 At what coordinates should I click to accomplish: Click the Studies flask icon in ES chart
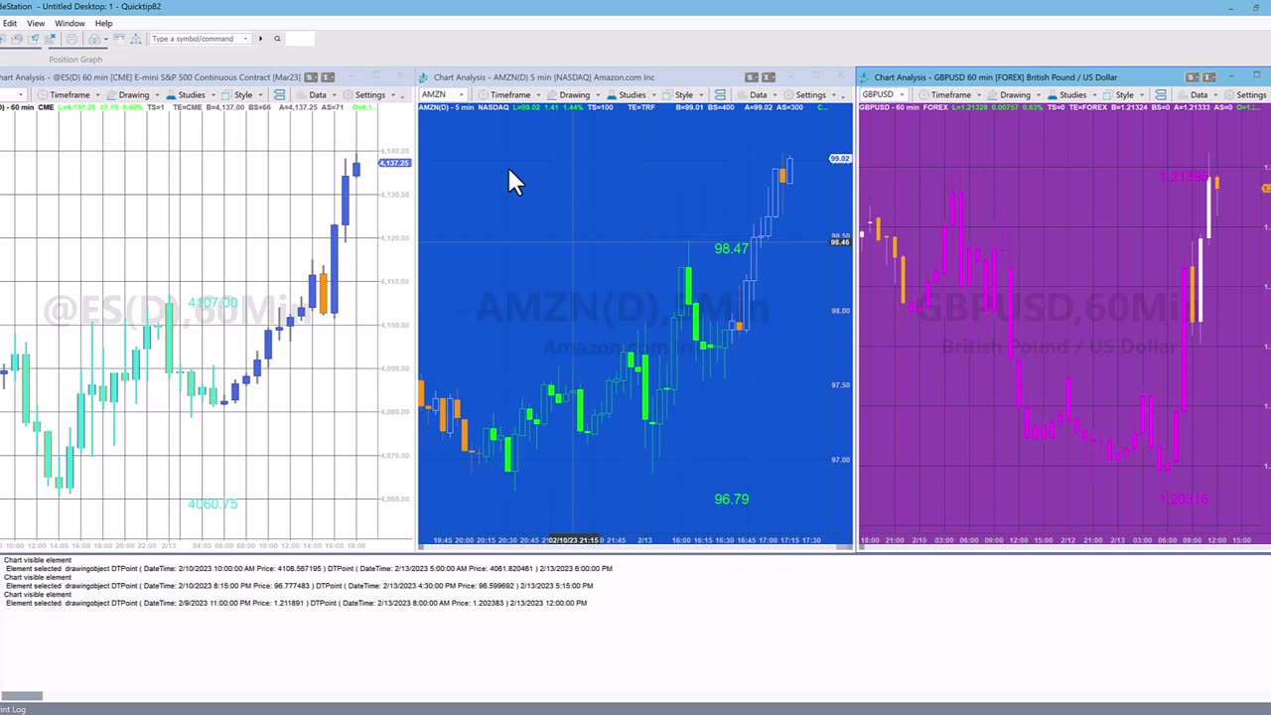pyautogui.click(x=171, y=95)
